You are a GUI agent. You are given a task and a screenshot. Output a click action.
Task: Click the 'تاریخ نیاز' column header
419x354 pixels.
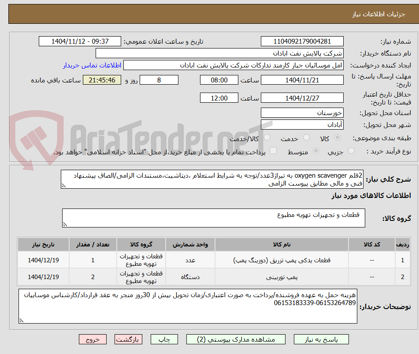click(43, 244)
